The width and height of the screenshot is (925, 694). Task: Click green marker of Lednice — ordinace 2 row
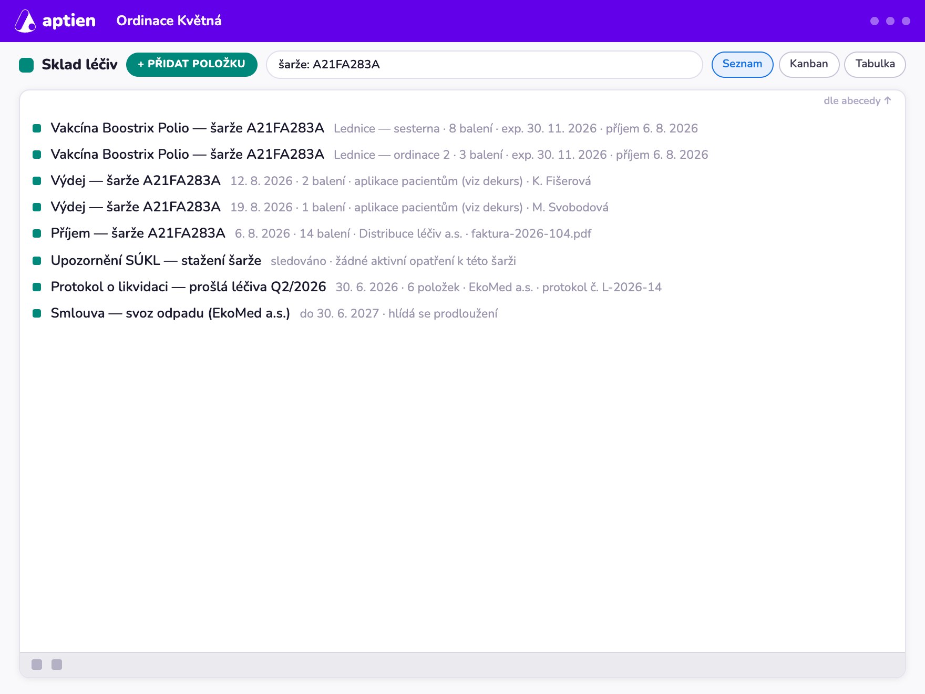point(37,155)
